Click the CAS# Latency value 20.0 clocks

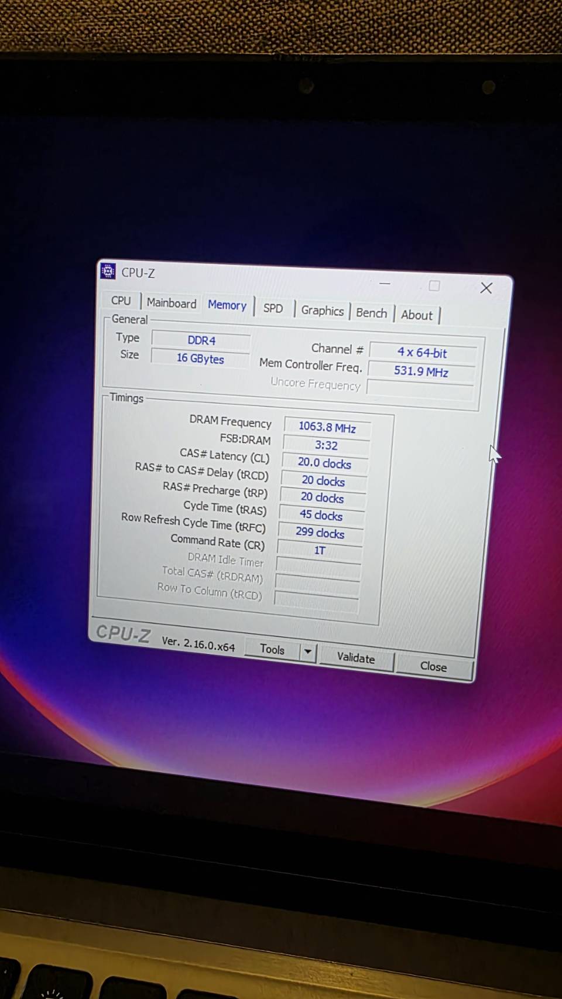[x=324, y=463]
